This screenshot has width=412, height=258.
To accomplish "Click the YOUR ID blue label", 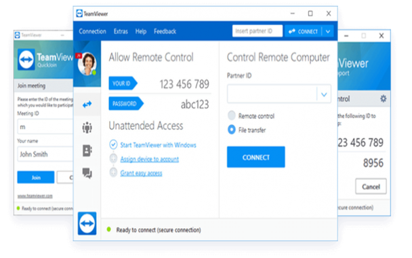I will click(123, 84).
